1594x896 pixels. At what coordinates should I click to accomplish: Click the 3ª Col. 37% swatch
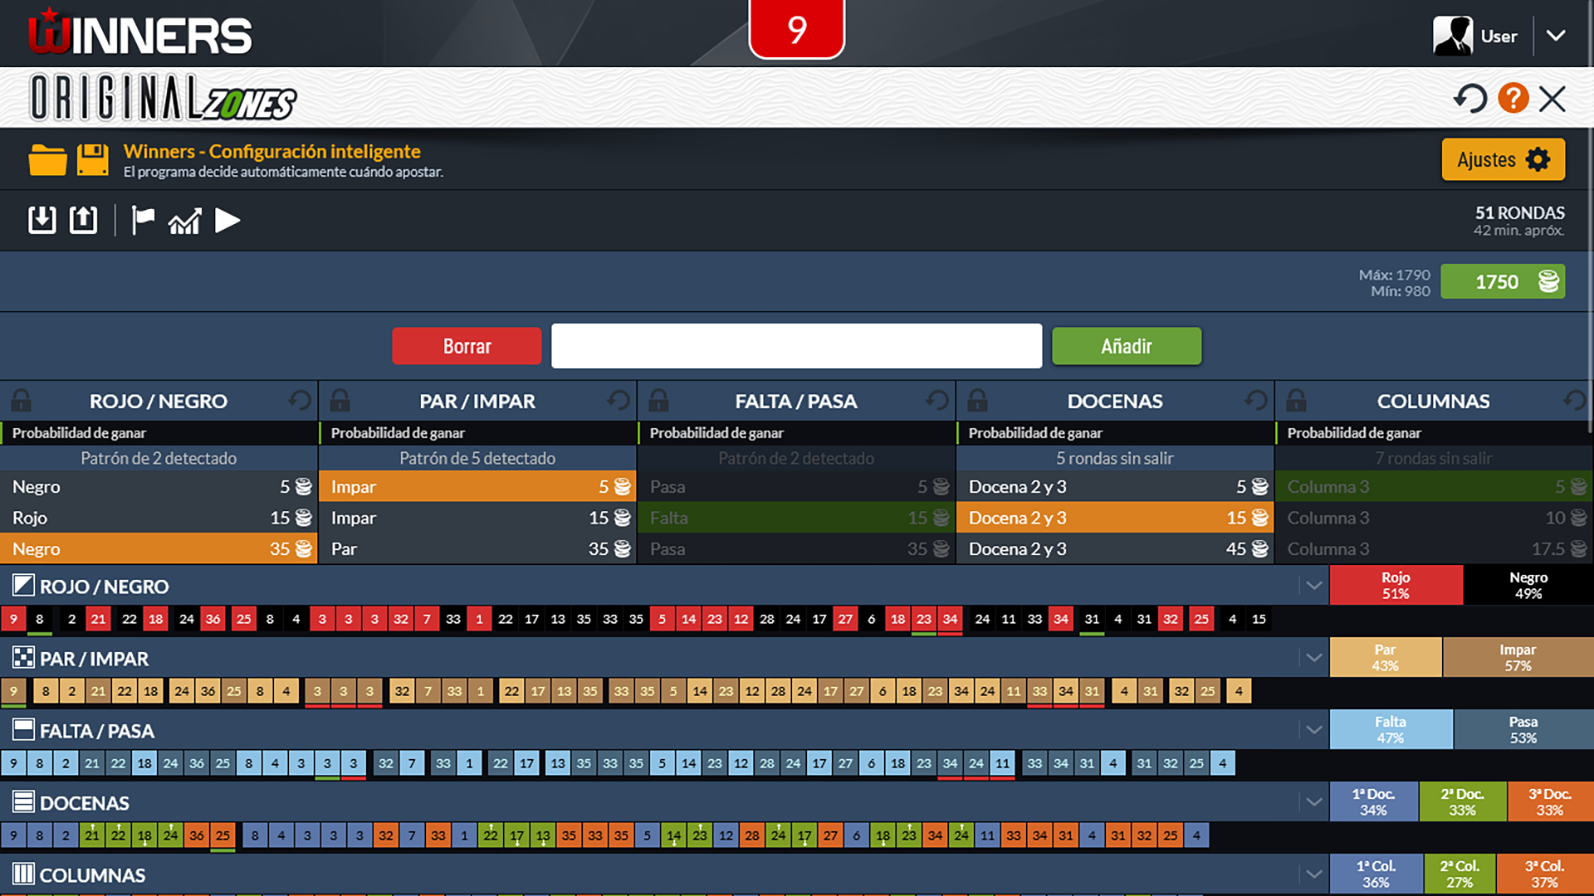point(1545,874)
